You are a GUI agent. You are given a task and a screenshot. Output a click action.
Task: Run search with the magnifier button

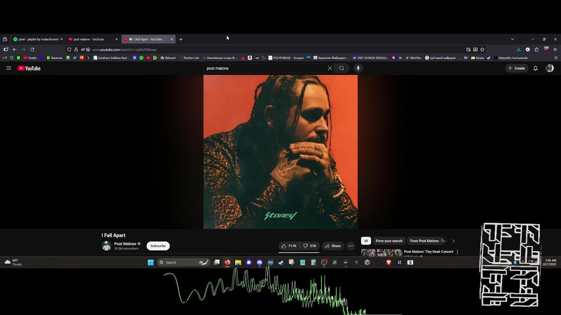pyautogui.click(x=341, y=68)
